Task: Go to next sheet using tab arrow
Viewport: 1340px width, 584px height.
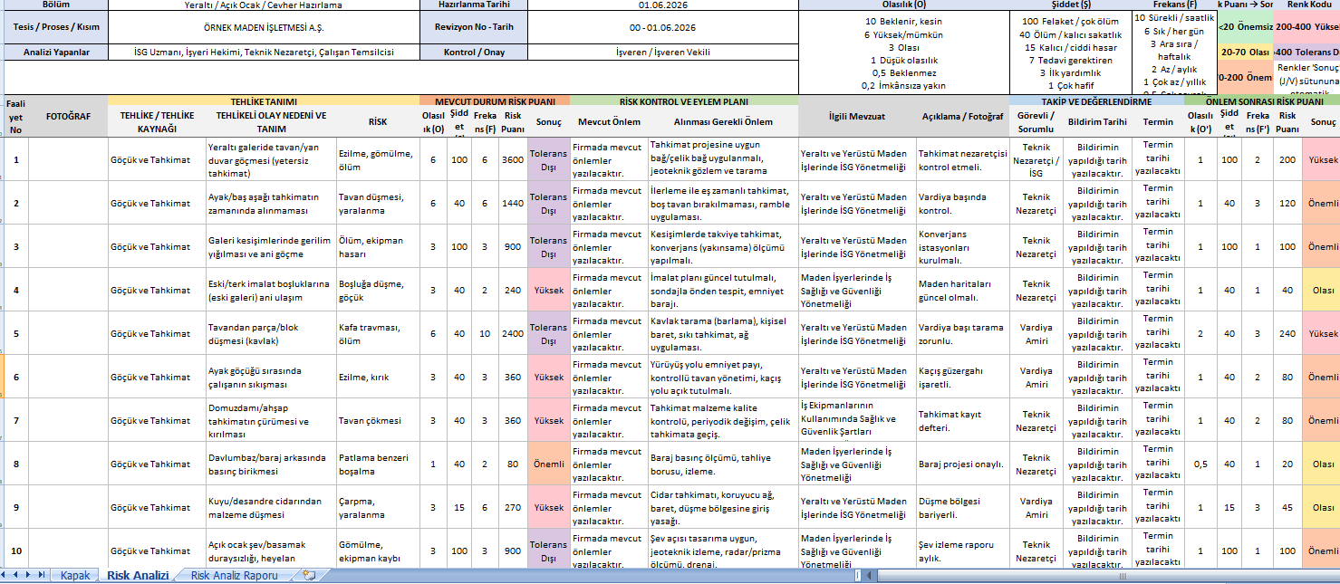Action: coord(29,575)
